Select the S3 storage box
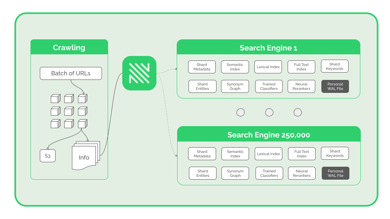The image size is (390, 219). click(48, 156)
